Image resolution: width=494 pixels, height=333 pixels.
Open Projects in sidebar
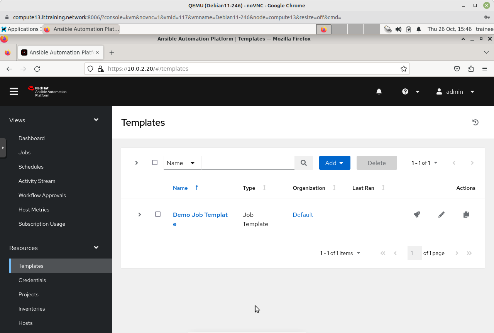[x=29, y=294]
